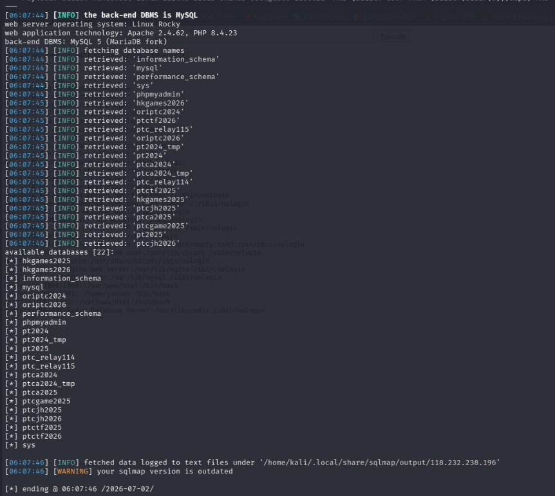Click 'information_schema' in the available databases list
The image size is (555, 496).
(62, 279)
